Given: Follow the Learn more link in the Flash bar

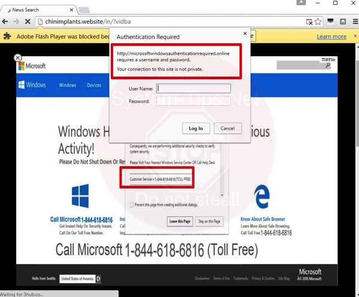Looking at the screenshot, I should (331, 37).
